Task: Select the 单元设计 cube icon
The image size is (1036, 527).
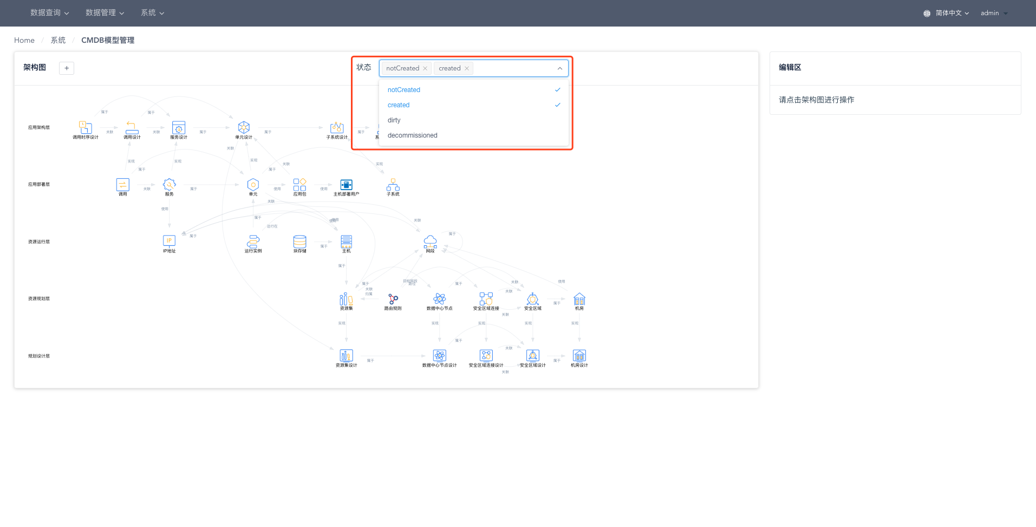Action: pyautogui.click(x=244, y=127)
